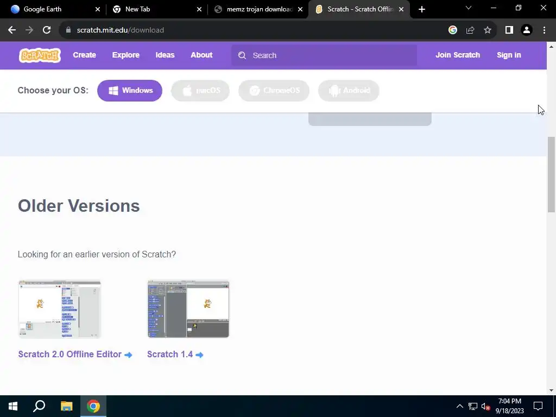556x417 pixels.
Task: Click the page vertical scrollbar thumb
Action: click(552, 174)
